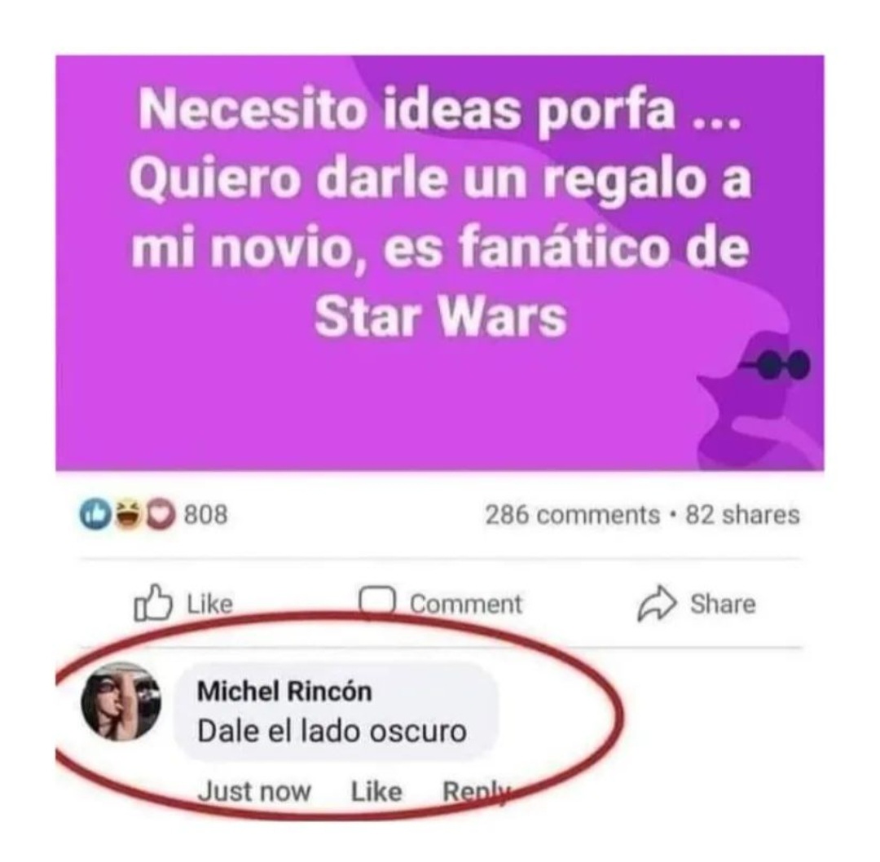This screenshot has width=880, height=862.
Task: Click the Like label under the post
Action: pos(209,604)
